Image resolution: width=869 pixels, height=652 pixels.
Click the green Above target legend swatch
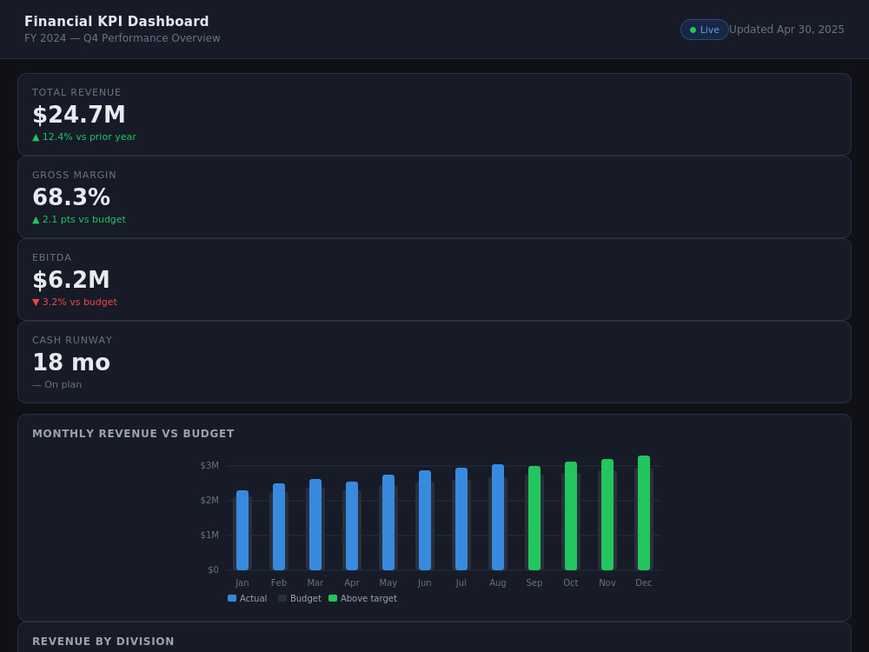coord(333,598)
